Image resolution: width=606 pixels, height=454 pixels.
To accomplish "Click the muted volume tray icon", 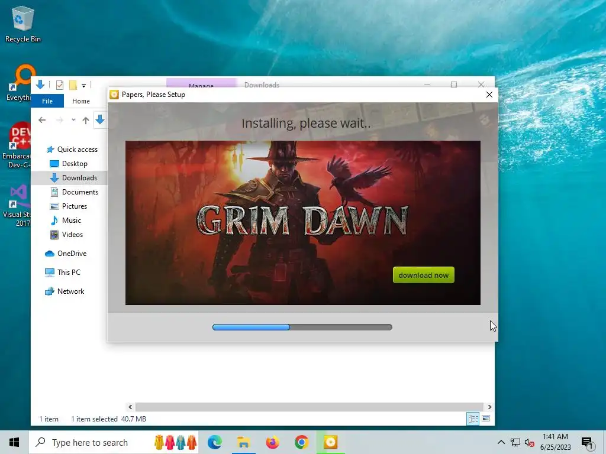I will 530,442.
